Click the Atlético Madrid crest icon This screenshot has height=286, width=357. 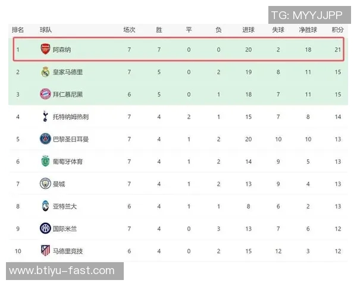(x=45, y=250)
